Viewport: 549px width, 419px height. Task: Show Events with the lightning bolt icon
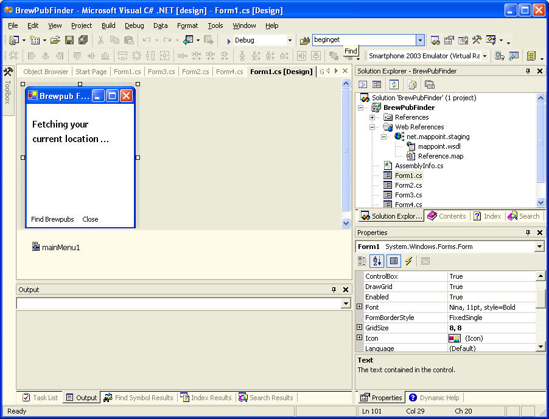click(408, 261)
